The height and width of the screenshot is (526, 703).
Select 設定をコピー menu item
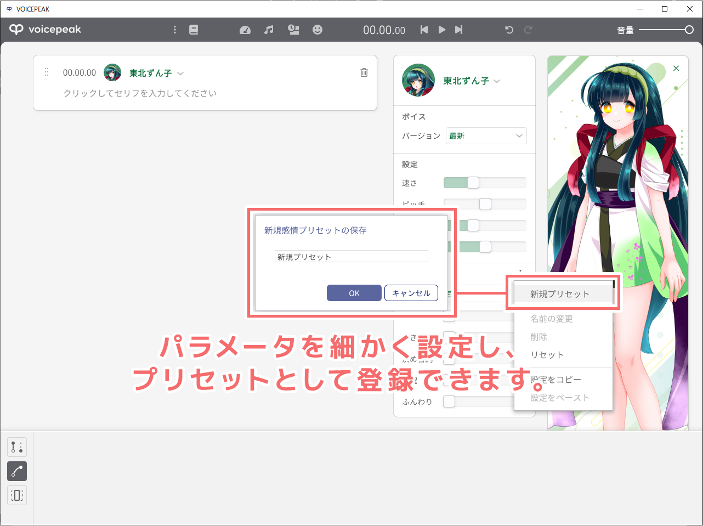click(x=563, y=380)
